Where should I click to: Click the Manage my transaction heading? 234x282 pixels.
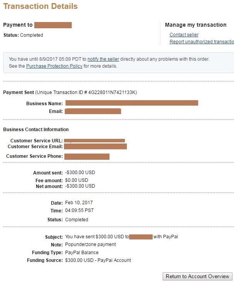pos(196,25)
